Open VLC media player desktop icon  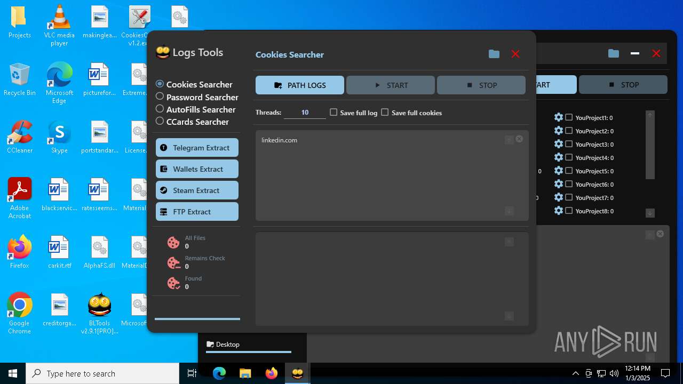(x=59, y=26)
